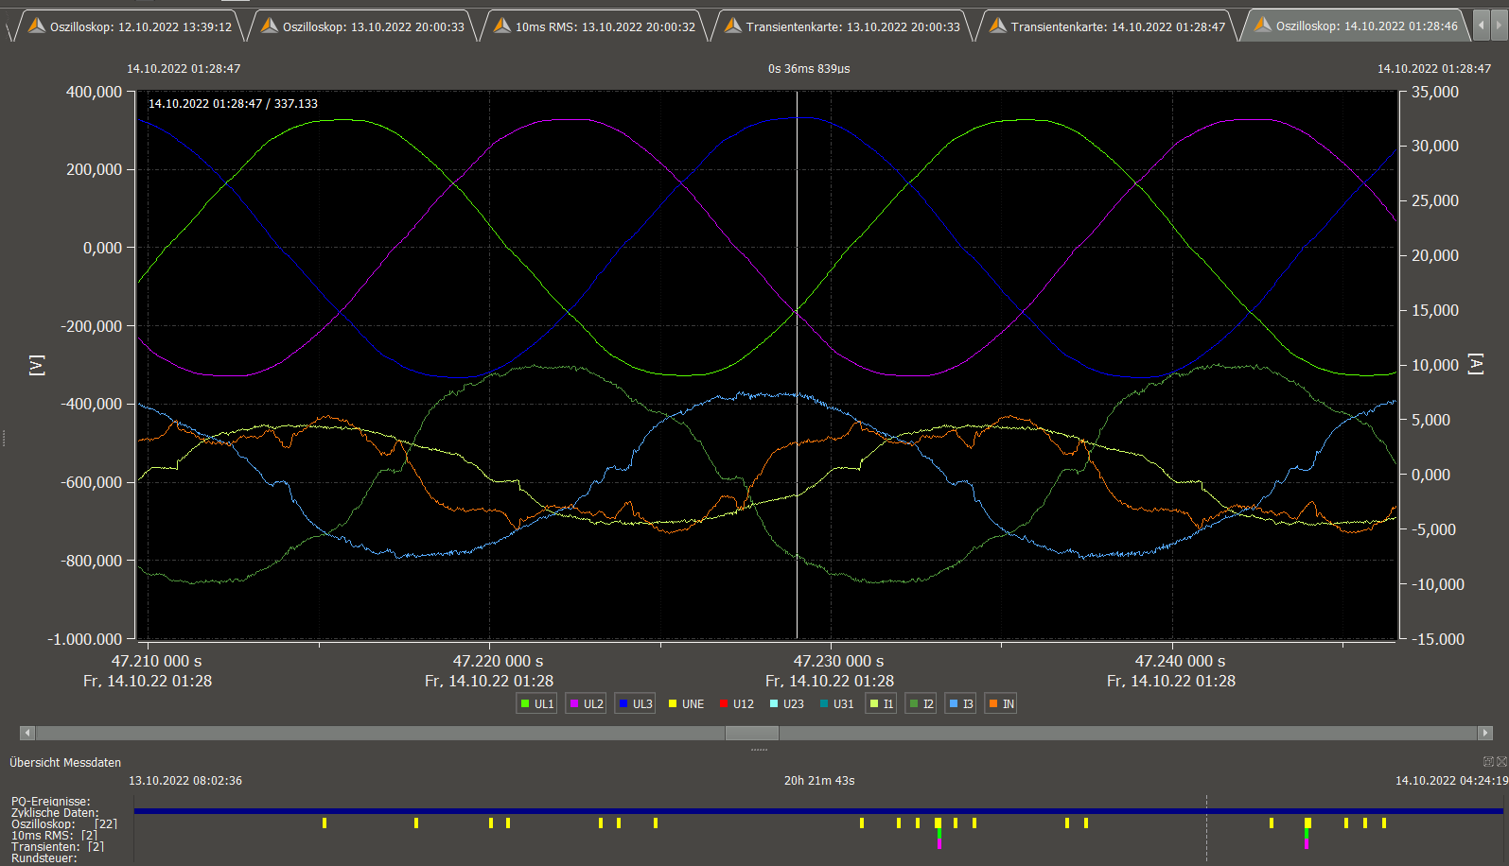Enable the UNE channel in legend
This screenshot has height=866, width=1509.
tap(686, 703)
